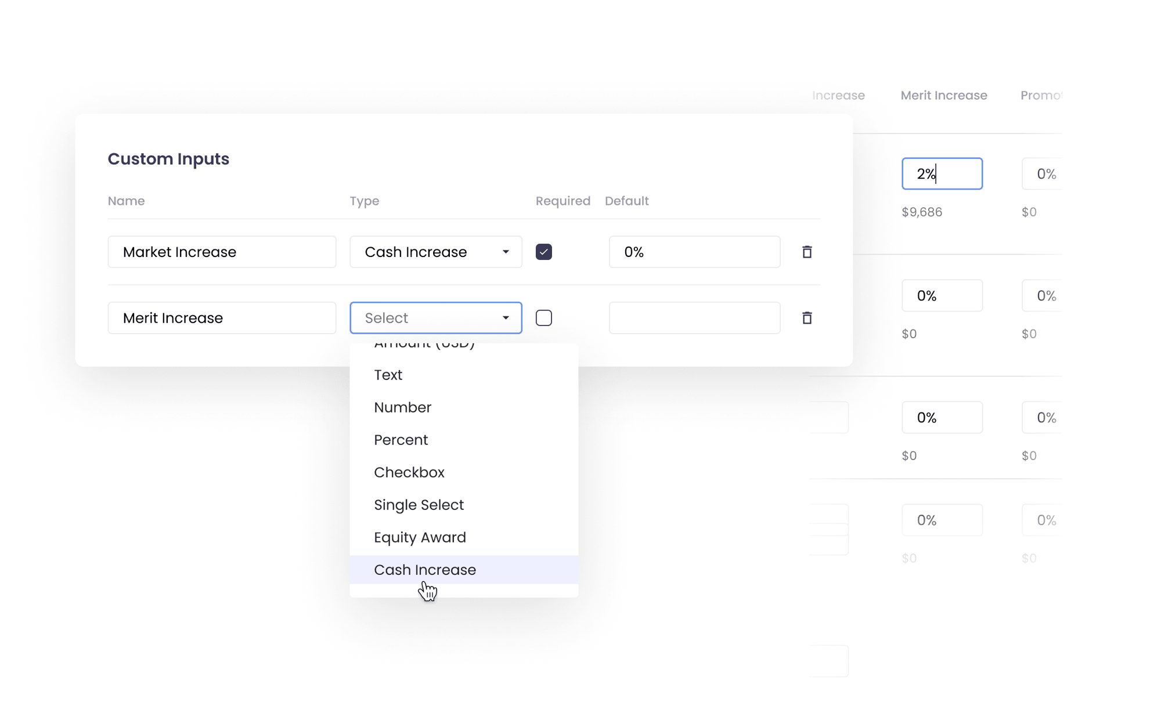The image size is (1161, 720).
Task: Uncheck Required for Market Increase
Action: click(543, 252)
